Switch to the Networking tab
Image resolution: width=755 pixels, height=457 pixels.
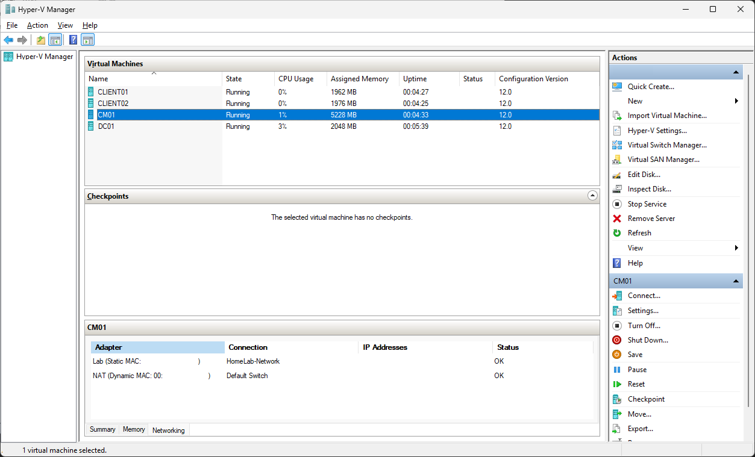169,430
